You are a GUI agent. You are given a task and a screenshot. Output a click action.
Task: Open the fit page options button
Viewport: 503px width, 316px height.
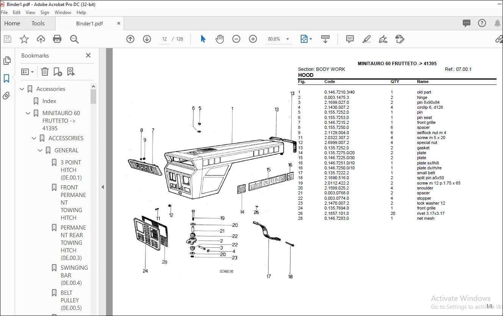[x=306, y=39]
